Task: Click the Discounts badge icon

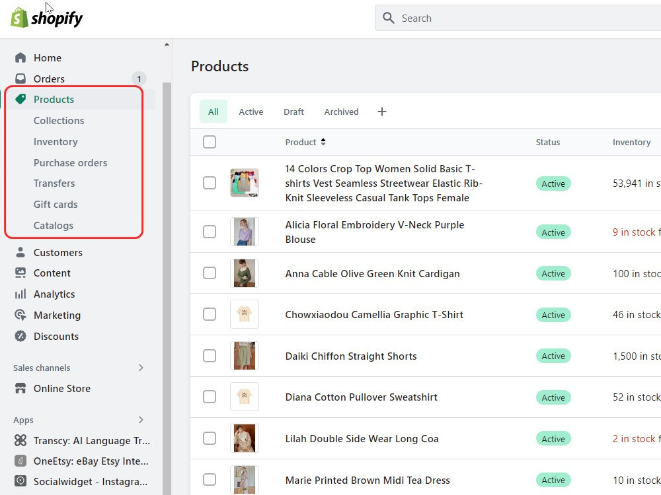Action: (20, 336)
